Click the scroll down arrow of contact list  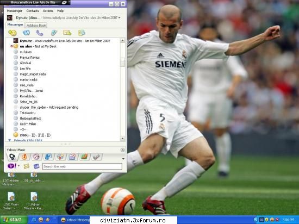click(x=122, y=138)
